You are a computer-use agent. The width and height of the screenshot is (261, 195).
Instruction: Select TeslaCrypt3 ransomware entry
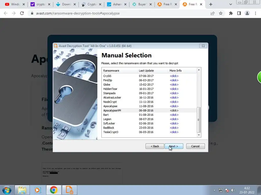coord(149,132)
